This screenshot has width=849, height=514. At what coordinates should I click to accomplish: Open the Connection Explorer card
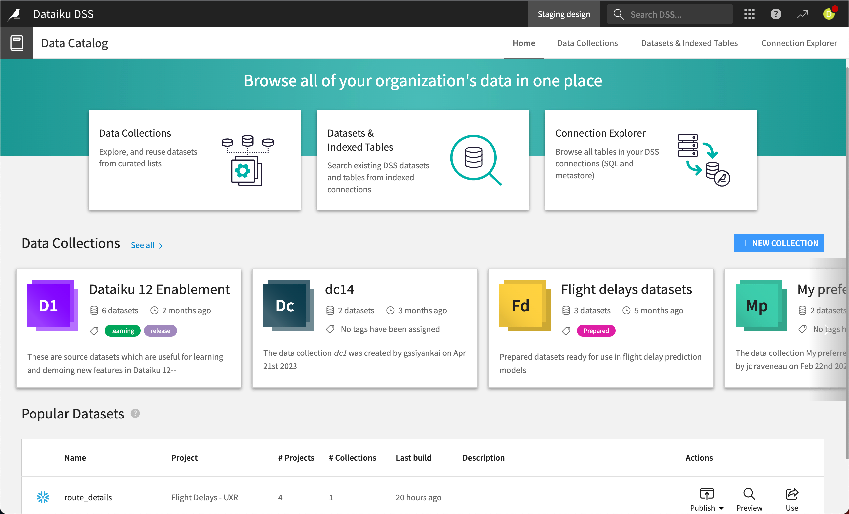pyautogui.click(x=651, y=160)
